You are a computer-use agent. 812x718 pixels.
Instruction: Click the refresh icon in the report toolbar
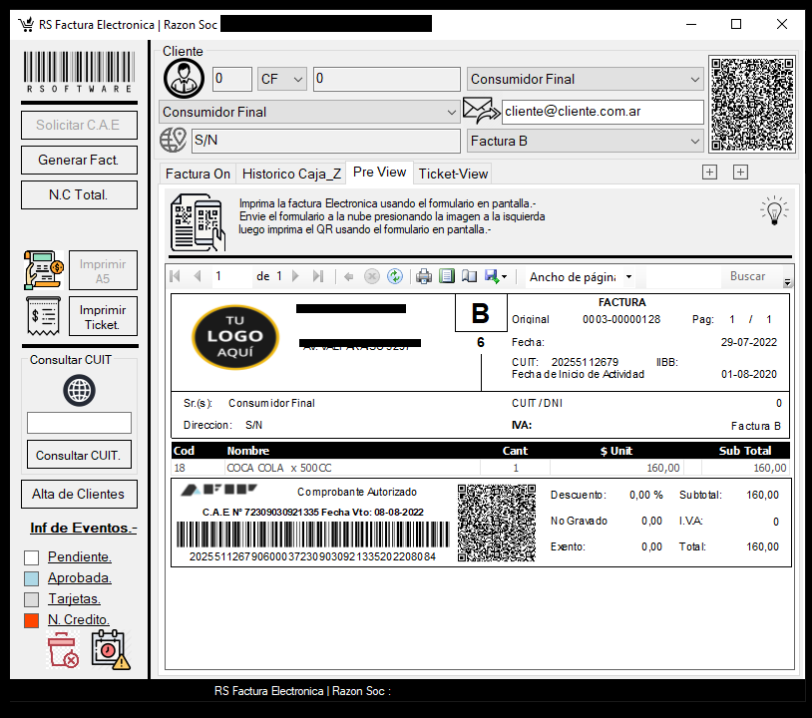click(x=395, y=276)
